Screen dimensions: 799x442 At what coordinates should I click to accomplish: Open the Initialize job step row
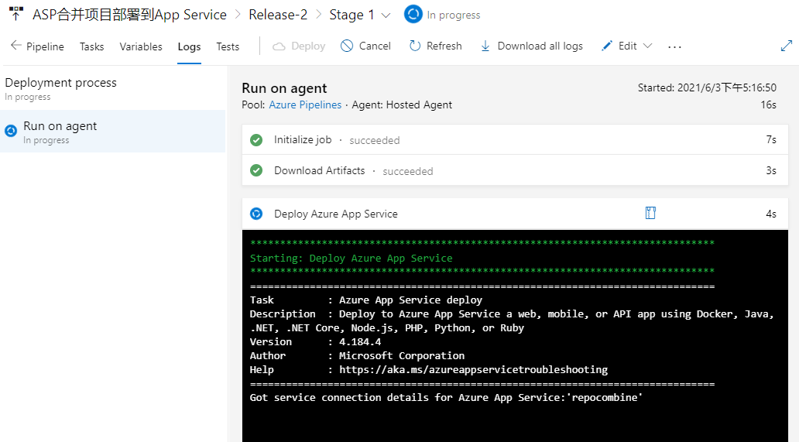[515, 139]
